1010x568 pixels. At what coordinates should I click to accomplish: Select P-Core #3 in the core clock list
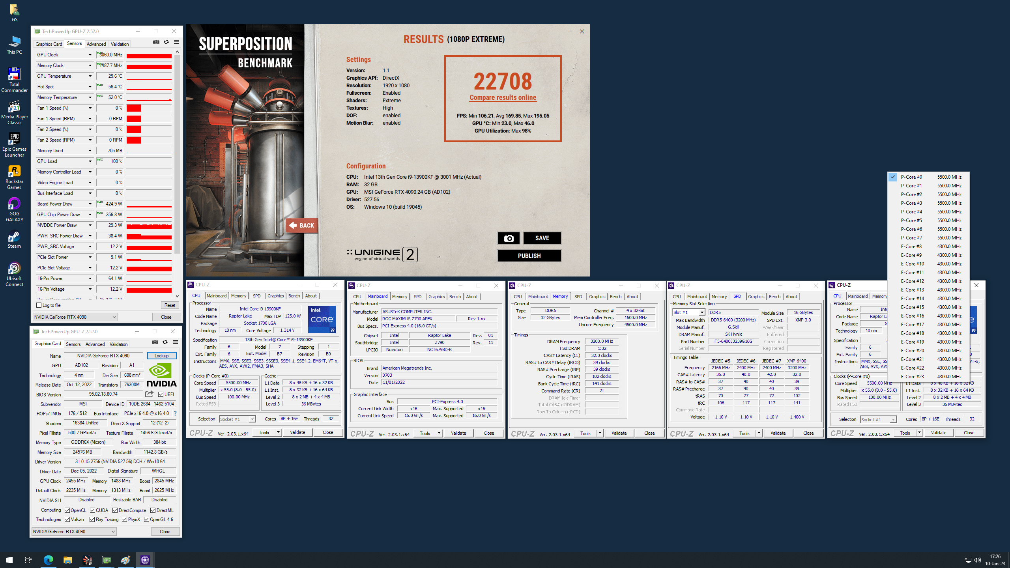pyautogui.click(x=911, y=203)
